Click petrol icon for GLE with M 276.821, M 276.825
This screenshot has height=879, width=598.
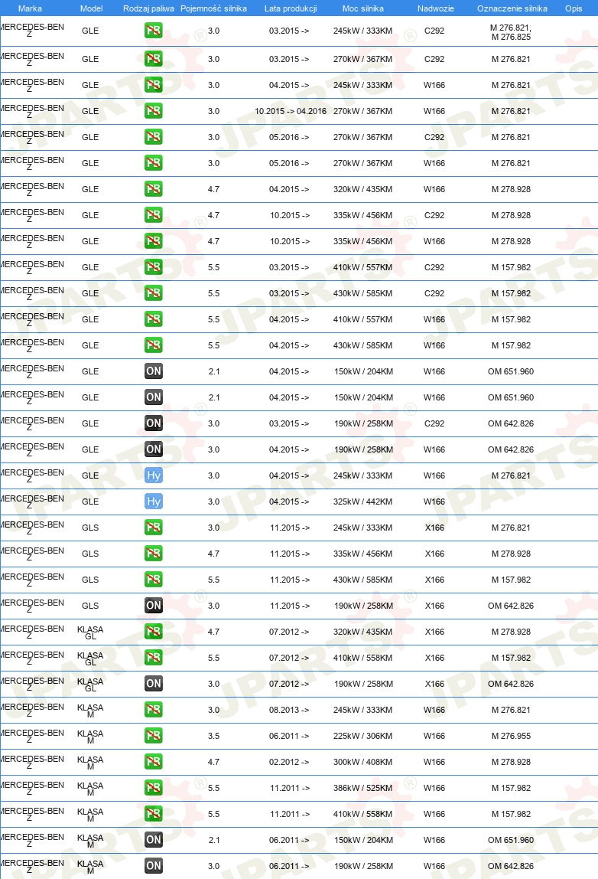[x=154, y=31]
